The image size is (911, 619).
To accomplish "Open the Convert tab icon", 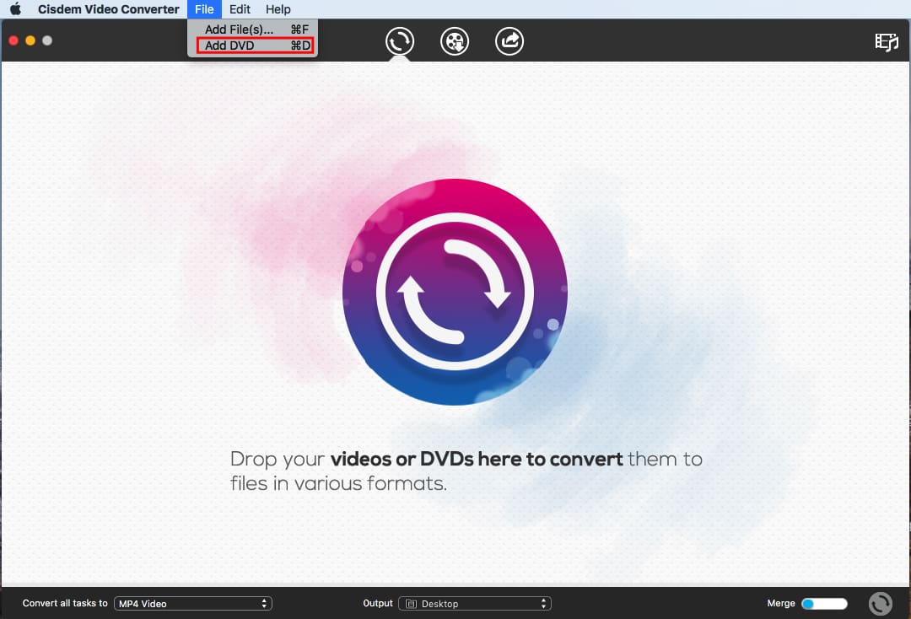I will (400, 41).
